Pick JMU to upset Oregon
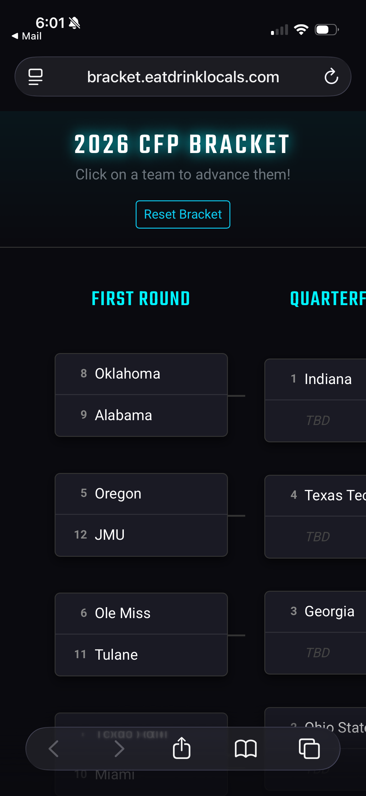Viewport: 366px width, 796px height. pyautogui.click(x=141, y=535)
